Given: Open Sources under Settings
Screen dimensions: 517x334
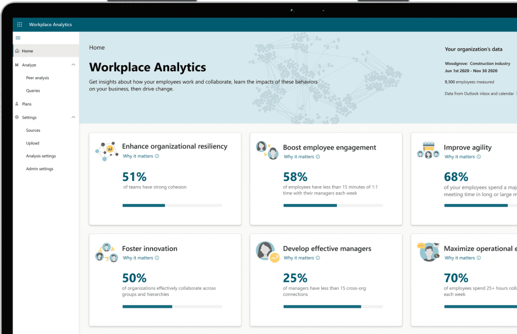Looking at the screenshot, I should [33, 130].
